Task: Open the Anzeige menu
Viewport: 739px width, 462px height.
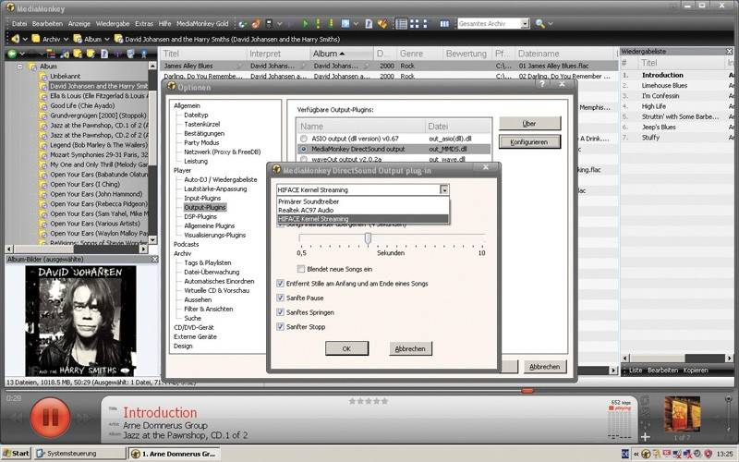Action: click(79, 24)
